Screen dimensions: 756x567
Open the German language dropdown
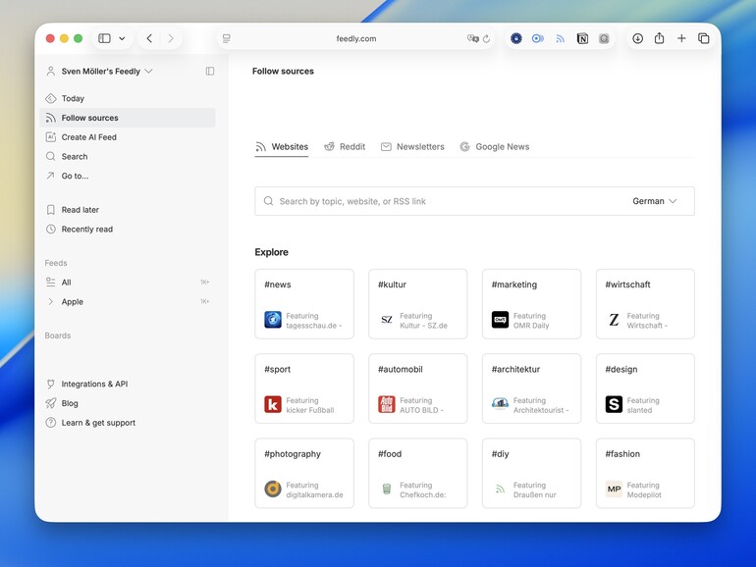coord(655,201)
